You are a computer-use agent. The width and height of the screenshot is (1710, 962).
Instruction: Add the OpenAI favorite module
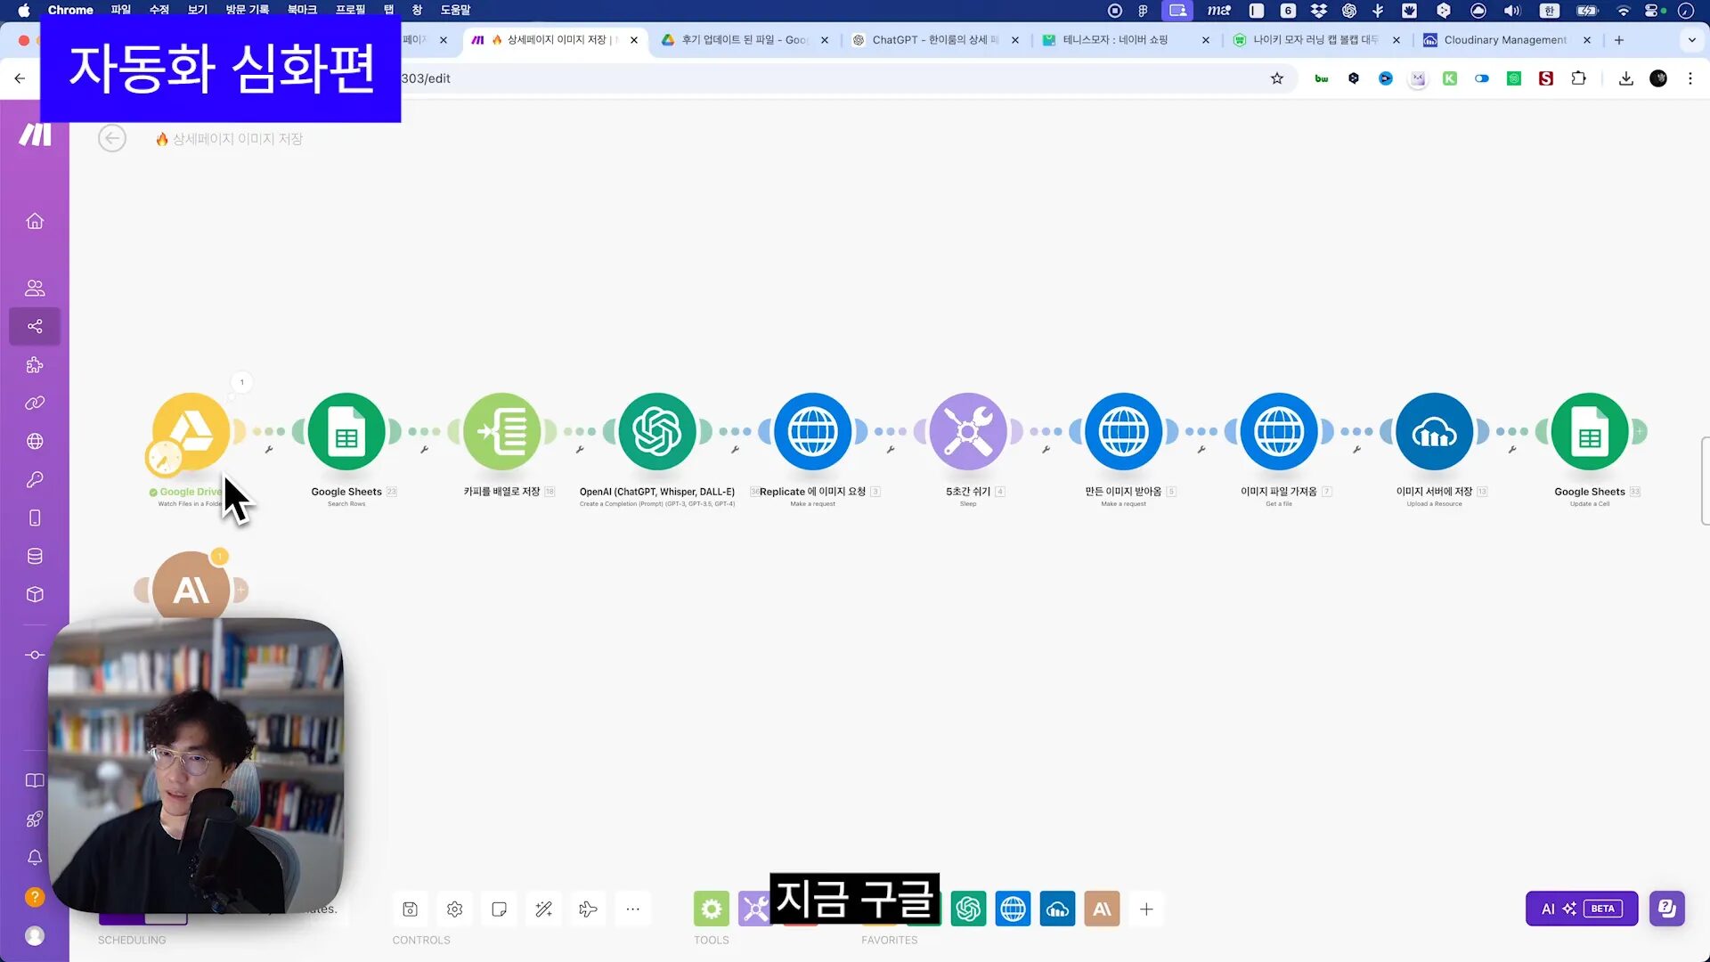coord(968,909)
